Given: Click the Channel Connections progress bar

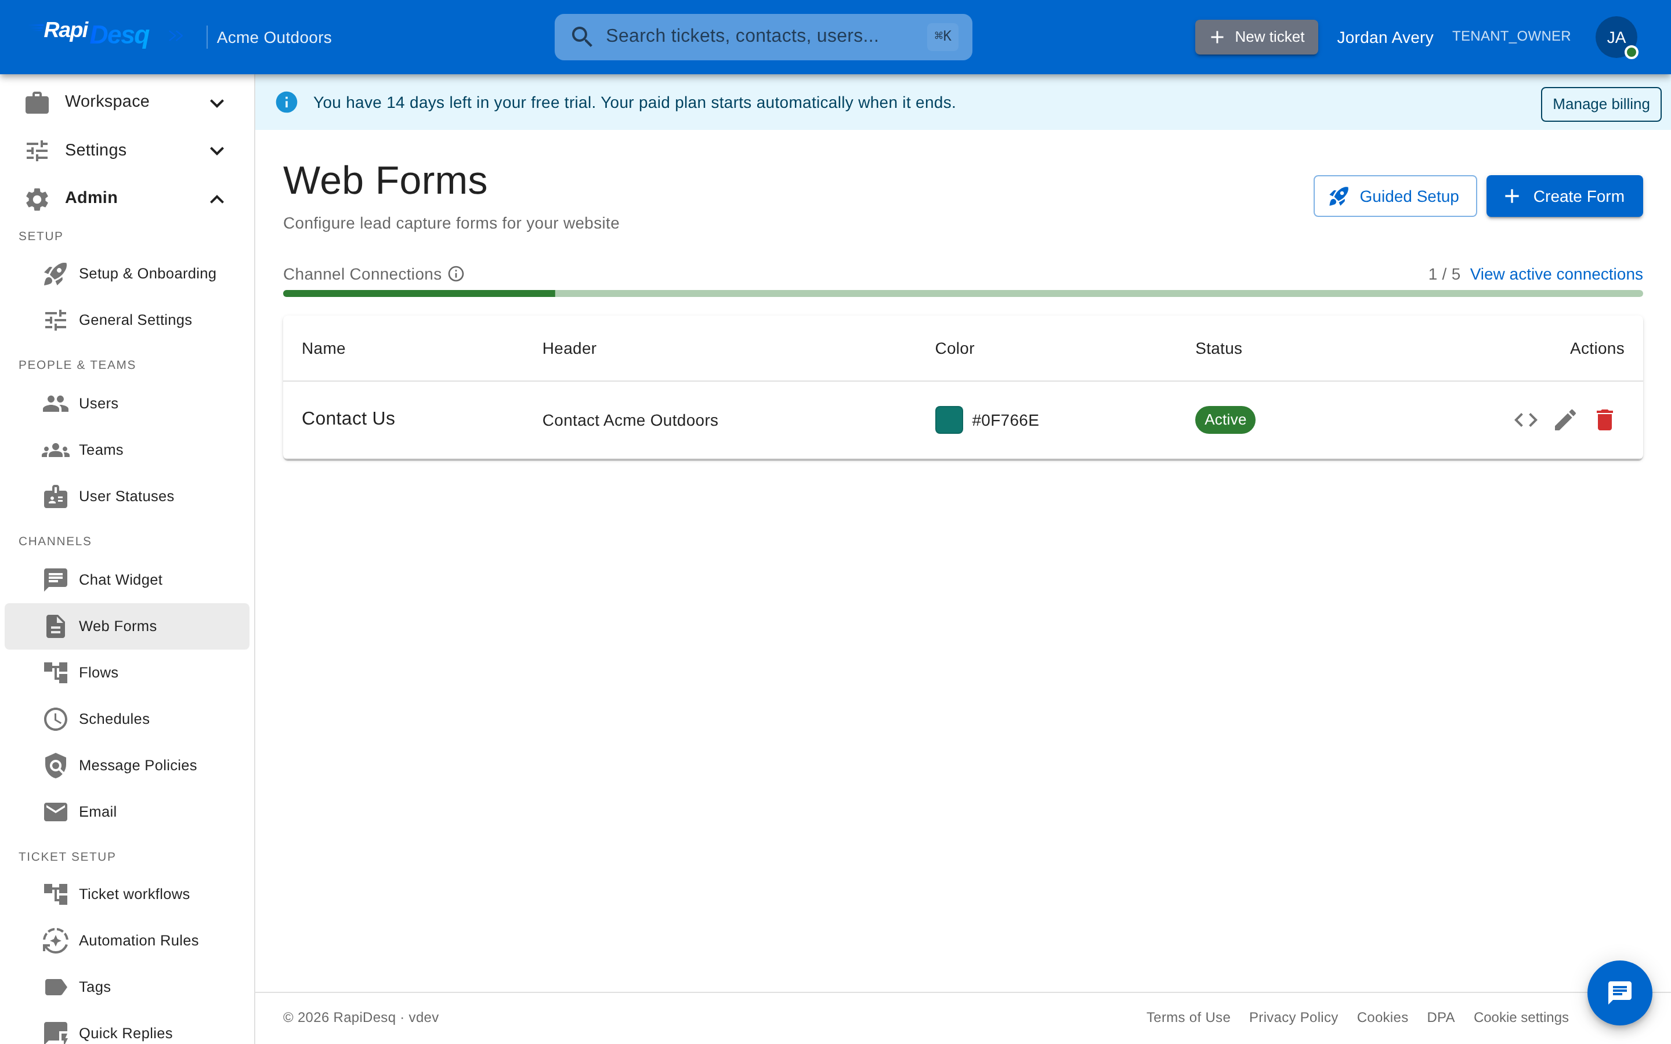Looking at the screenshot, I should 963,293.
